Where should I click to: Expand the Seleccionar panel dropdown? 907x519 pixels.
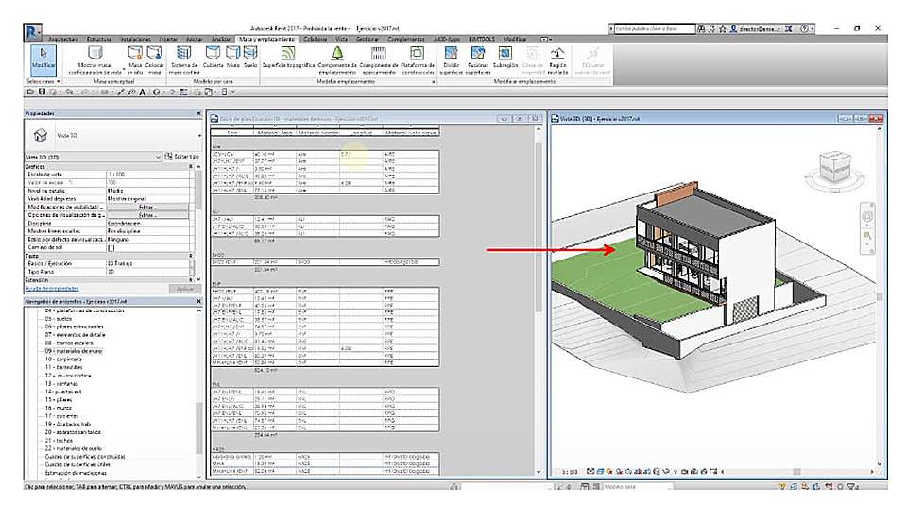[43, 81]
